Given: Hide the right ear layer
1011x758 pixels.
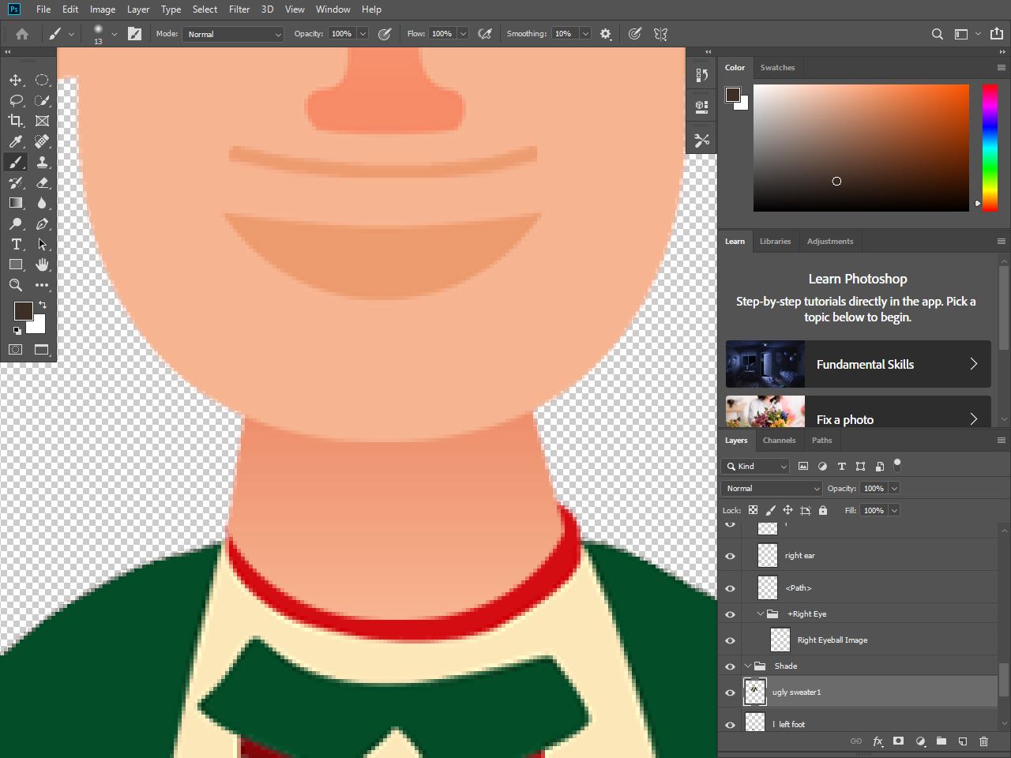Looking at the screenshot, I should click(x=730, y=555).
